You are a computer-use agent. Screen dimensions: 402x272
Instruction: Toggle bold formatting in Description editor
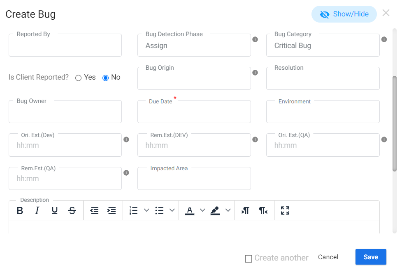[20, 210]
